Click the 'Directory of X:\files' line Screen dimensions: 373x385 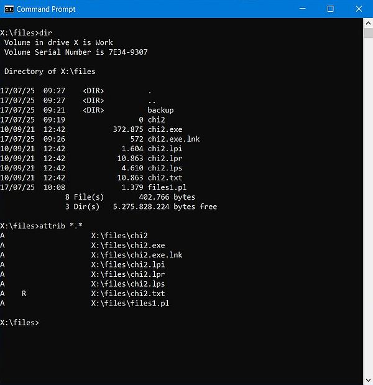click(50, 72)
